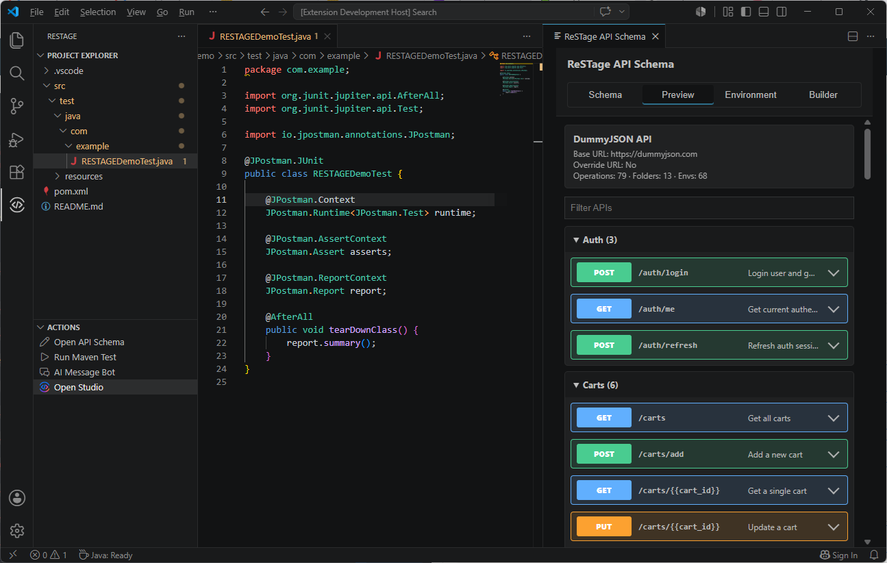Click the notifications bell in status bar
The width and height of the screenshot is (887, 563).
873,555
